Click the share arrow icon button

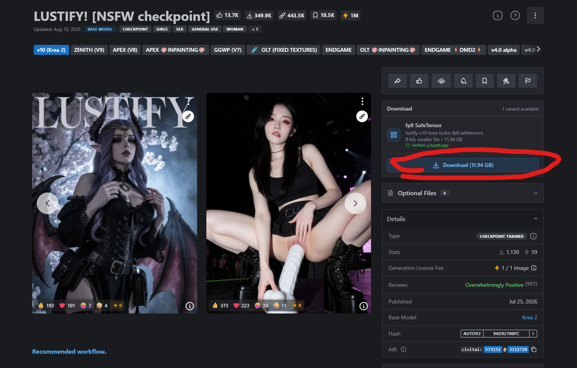pyautogui.click(x=398, y=81)
